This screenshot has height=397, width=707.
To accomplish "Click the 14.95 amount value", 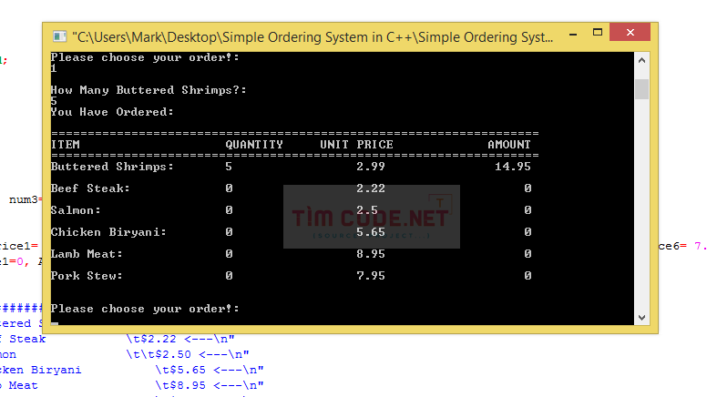I will click(x=513, y=167).
